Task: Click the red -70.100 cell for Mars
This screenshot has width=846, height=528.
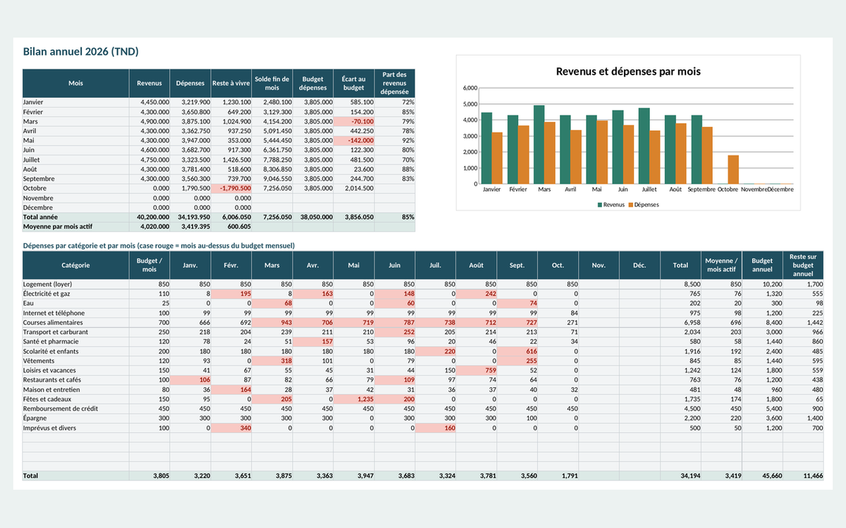Action: 354,121
